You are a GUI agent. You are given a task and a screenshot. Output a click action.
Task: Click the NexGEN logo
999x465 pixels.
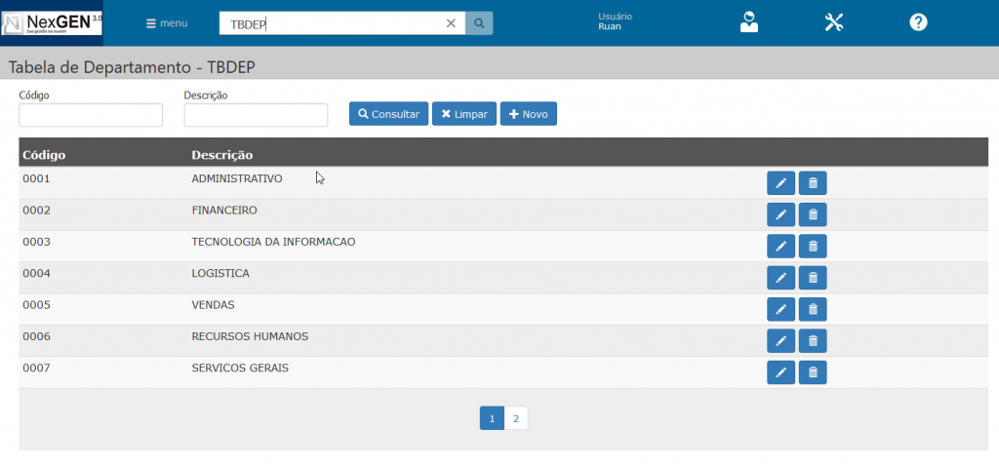tap(52, 20)
